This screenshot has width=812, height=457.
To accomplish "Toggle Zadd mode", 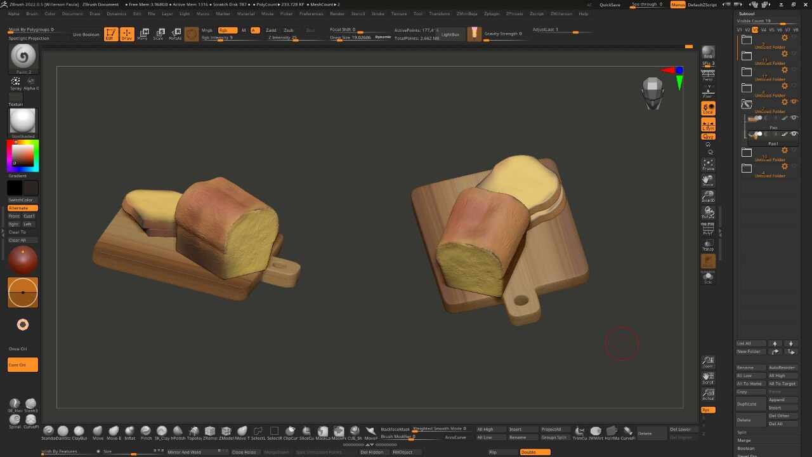I will tap(272, 30).
